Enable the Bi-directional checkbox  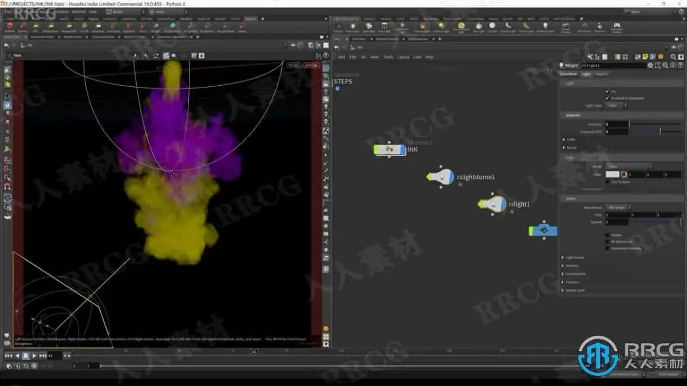click(607, 241)
